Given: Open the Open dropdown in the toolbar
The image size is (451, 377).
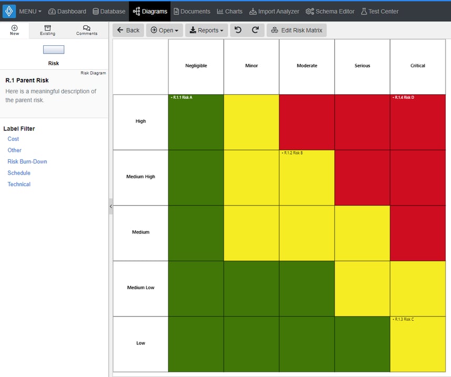Looking at the screenshot, I should point(165,30).
